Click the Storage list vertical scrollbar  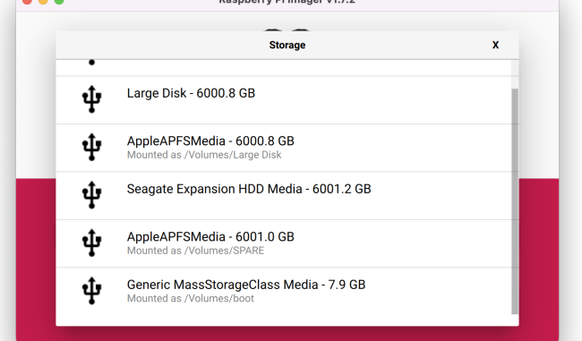click(515, 201)
